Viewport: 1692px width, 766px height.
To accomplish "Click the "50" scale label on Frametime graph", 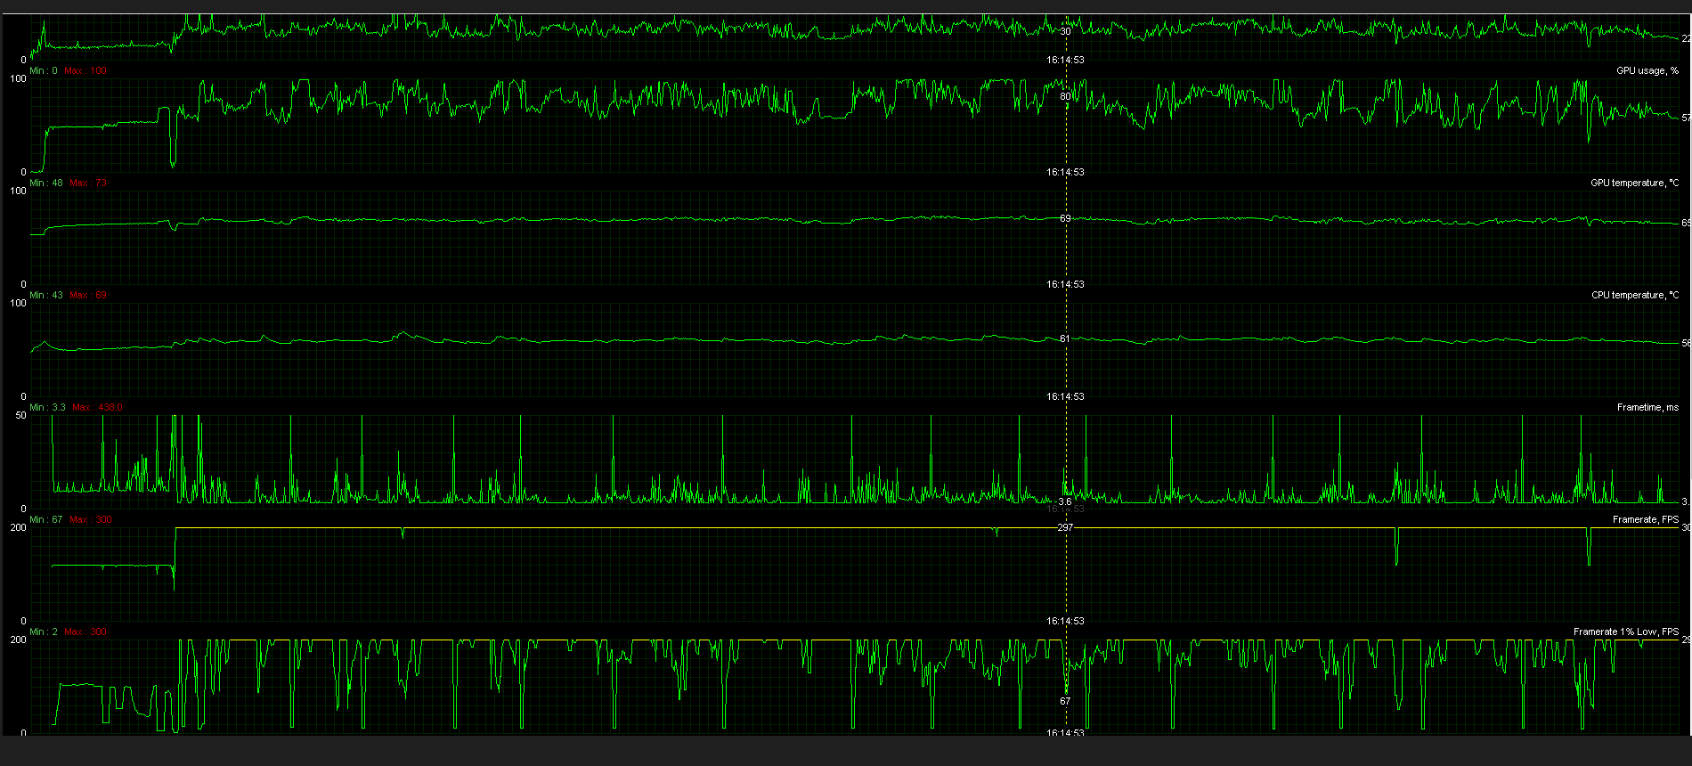I will pos(21,415).
